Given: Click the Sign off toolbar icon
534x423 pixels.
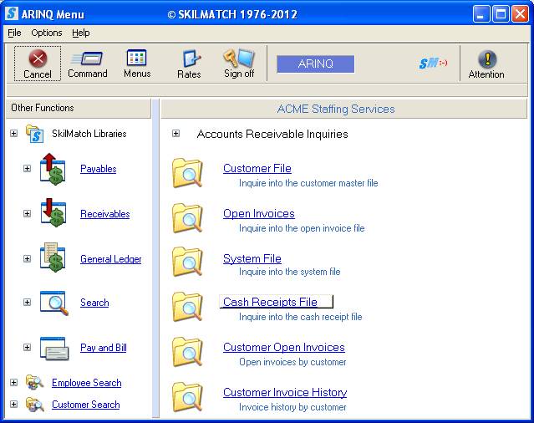Looking at the screenshot, I should click(239, 58).
